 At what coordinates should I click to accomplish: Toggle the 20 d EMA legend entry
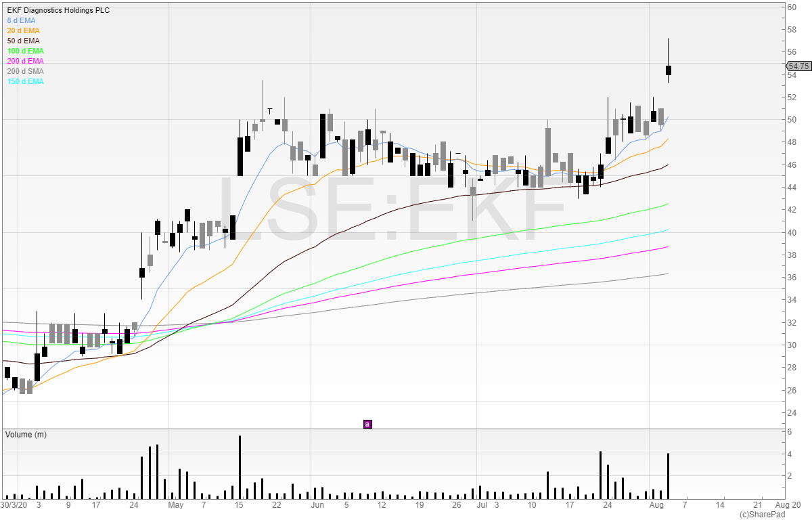tap(24, 30)
